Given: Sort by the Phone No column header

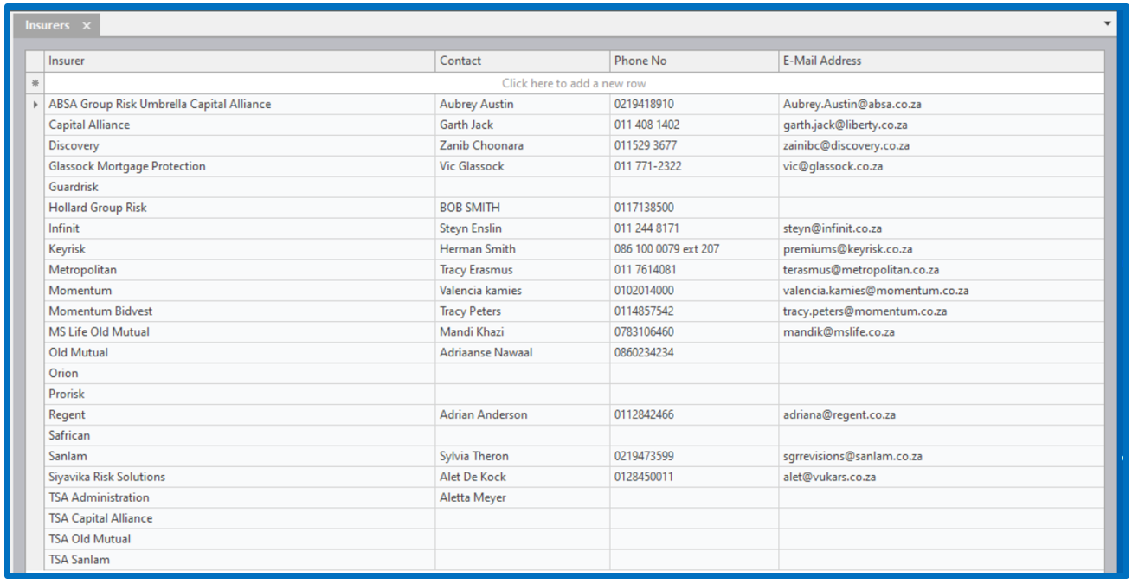Looking at the screenshot, I should coord(694,61).
